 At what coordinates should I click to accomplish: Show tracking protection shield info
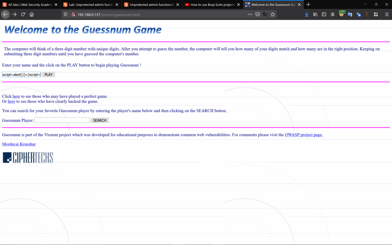(x=65, y=14)
